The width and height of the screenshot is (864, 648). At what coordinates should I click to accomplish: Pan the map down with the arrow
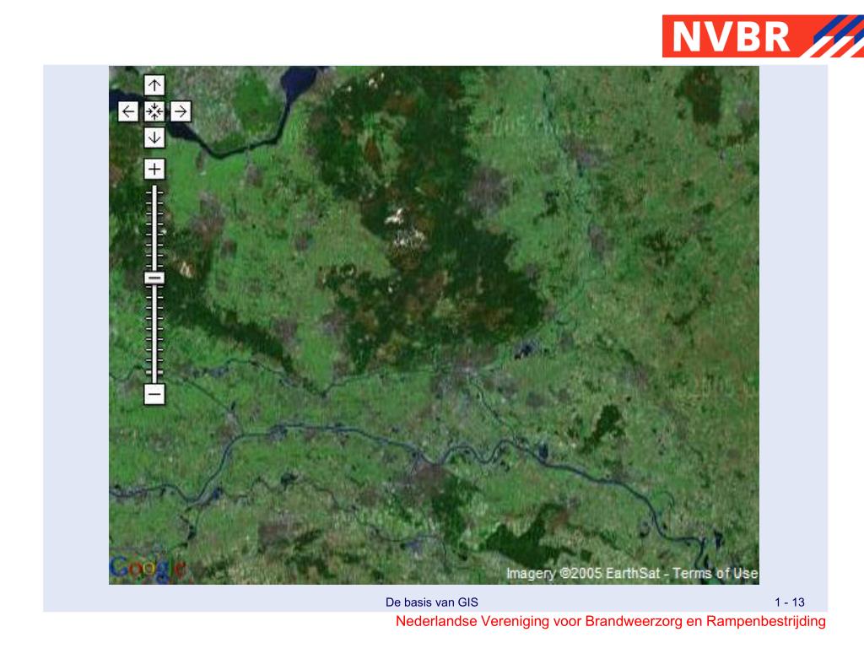pyautogui.click(x=154, y=138)
